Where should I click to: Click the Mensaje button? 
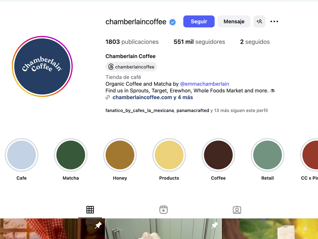pyautogui.click(x=234, y=21)
